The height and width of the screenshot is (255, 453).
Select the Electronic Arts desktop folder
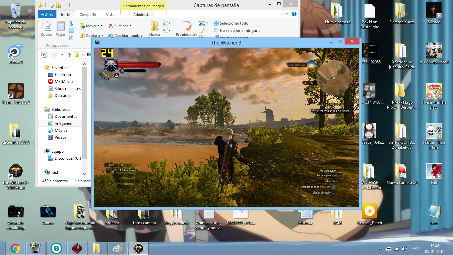pos(402,14)
